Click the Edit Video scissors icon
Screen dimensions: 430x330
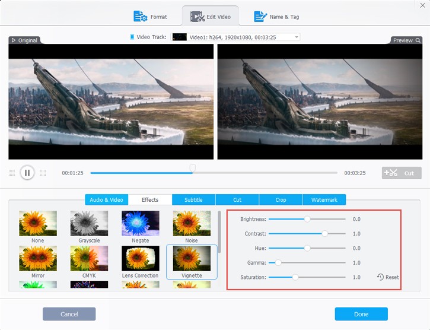point(198,17)
